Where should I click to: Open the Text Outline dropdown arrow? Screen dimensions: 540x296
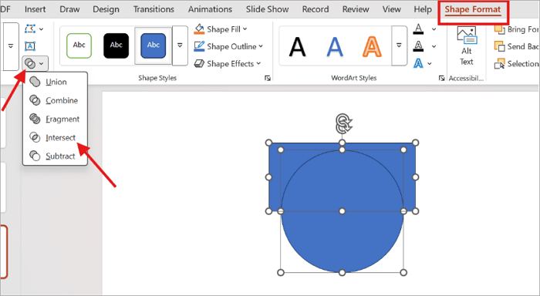pos(434,46)
